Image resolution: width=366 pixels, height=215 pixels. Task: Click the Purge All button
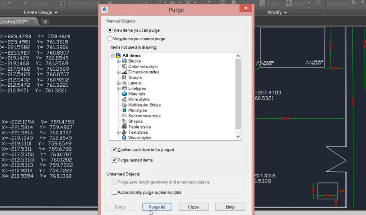[x=157, y=207]
